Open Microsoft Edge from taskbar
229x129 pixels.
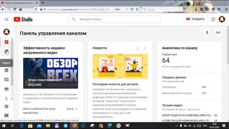click(x=21, y=126)
